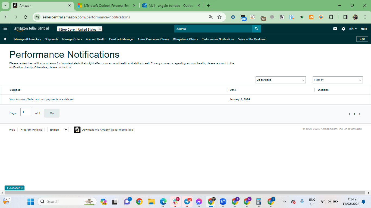Screen dimensions: 371x208
Task: Open Manage Orders in the navigation bar
Action: coord(72,39)
